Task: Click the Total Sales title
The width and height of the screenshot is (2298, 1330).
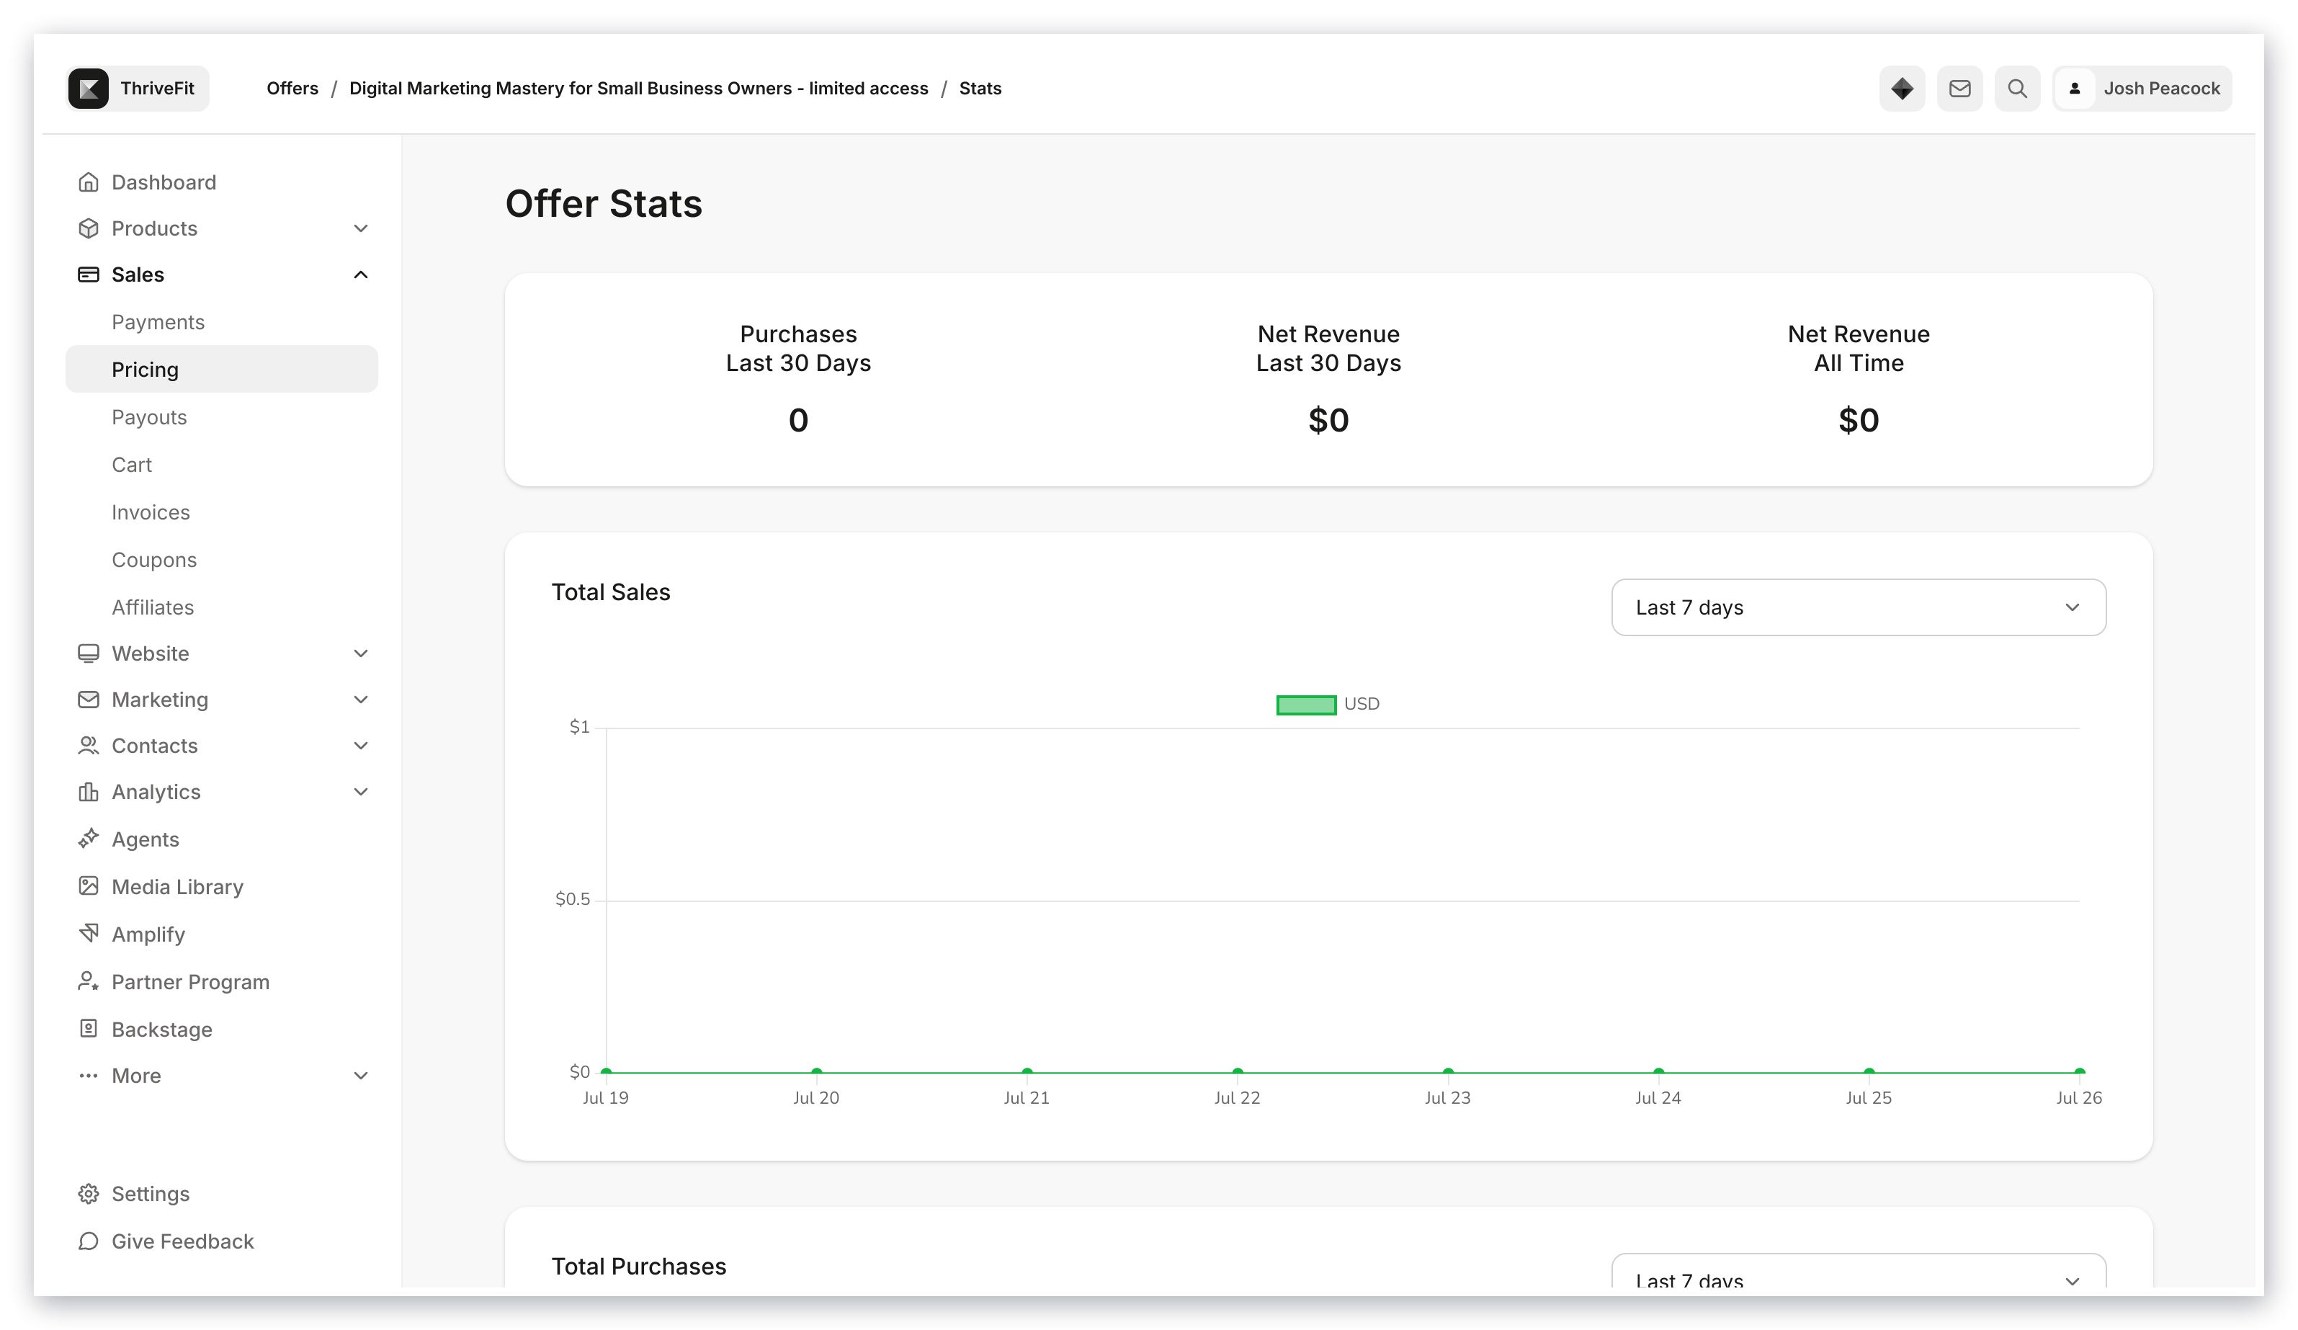Action: [x=611, y=592]
